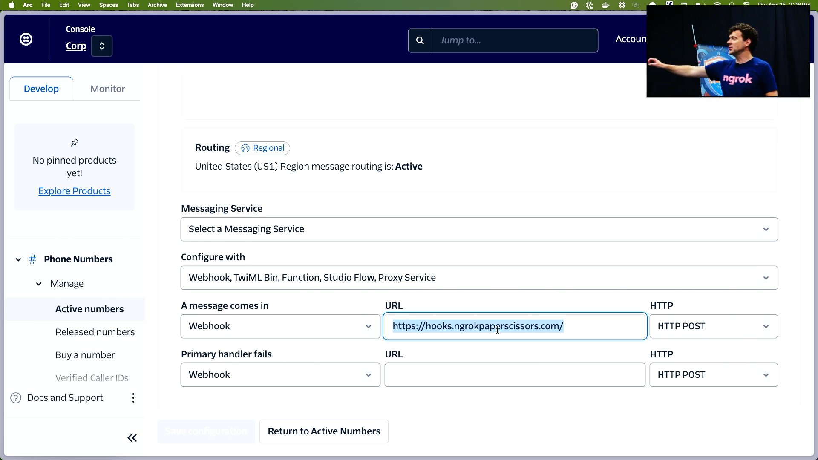This screenshot has height=460, width=818.
Task: Click the pin/bookmark icon for products
Action: (74, 143)
